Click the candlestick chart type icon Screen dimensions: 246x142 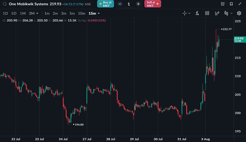[x=226, y=13]
